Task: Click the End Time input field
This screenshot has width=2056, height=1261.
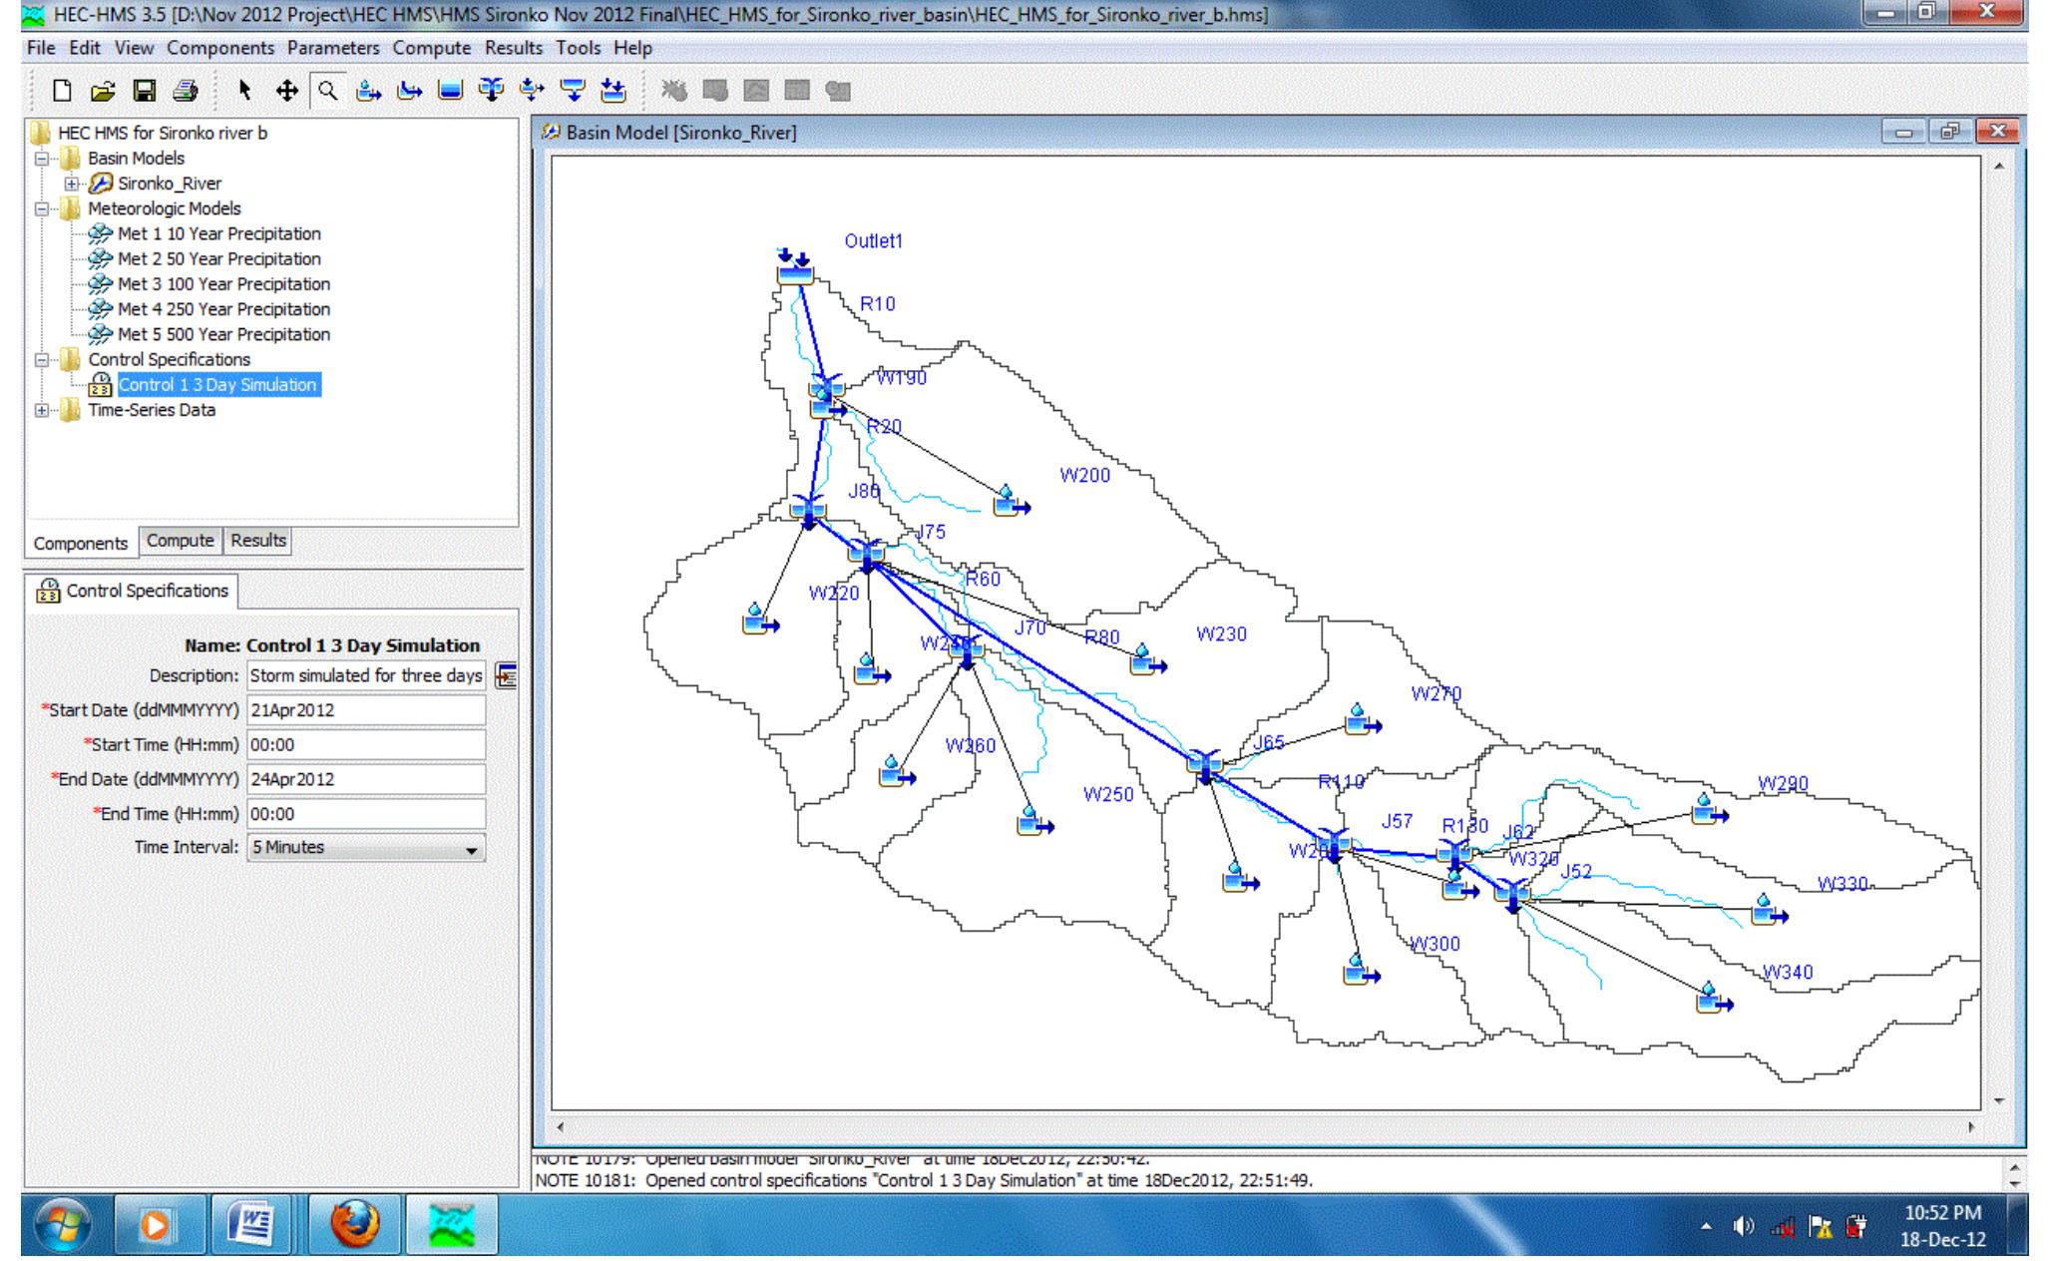Action: click(366, 814)
